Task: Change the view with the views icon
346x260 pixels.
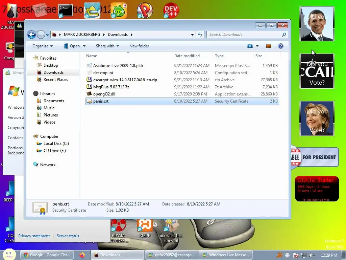Action: pyautogui.click(x=250, y=46)
